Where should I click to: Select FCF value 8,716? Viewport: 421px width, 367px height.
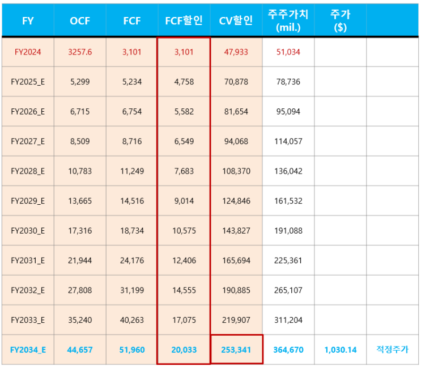click(132, 141)
